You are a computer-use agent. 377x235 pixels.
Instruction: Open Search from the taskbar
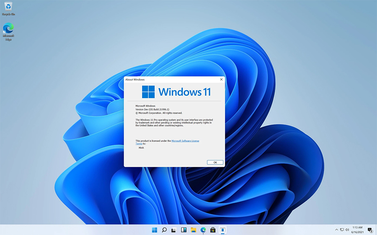[164, 230]
